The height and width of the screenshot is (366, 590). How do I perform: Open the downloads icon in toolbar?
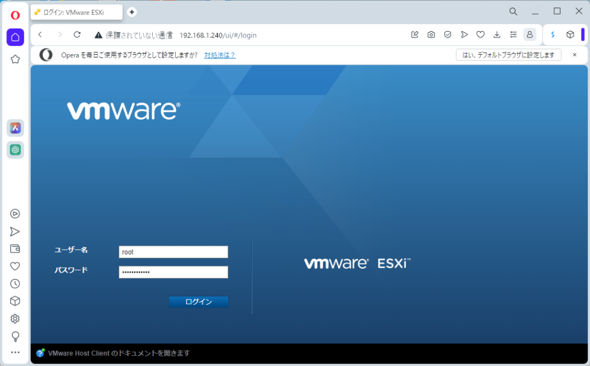pyautogui.click(x=497, y=35)
